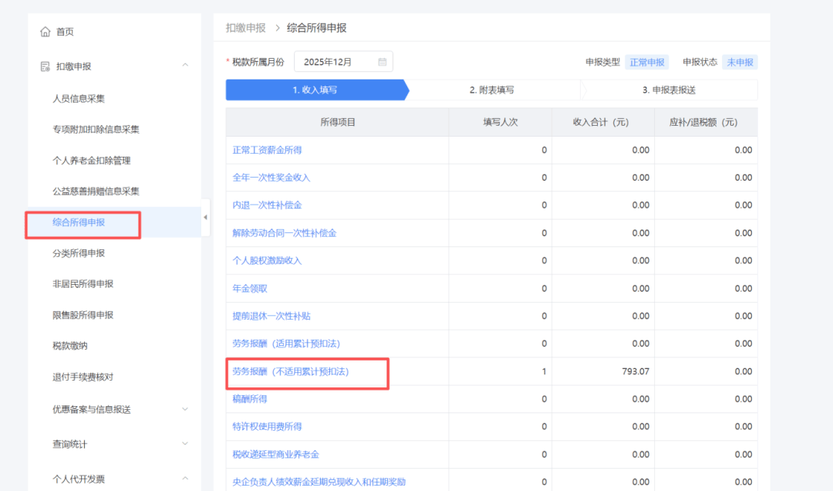This screenshot has width=833, height=491.
Task: Expand the 优惠备案与信息报送 submenu
Action: (x=185, y=409)
